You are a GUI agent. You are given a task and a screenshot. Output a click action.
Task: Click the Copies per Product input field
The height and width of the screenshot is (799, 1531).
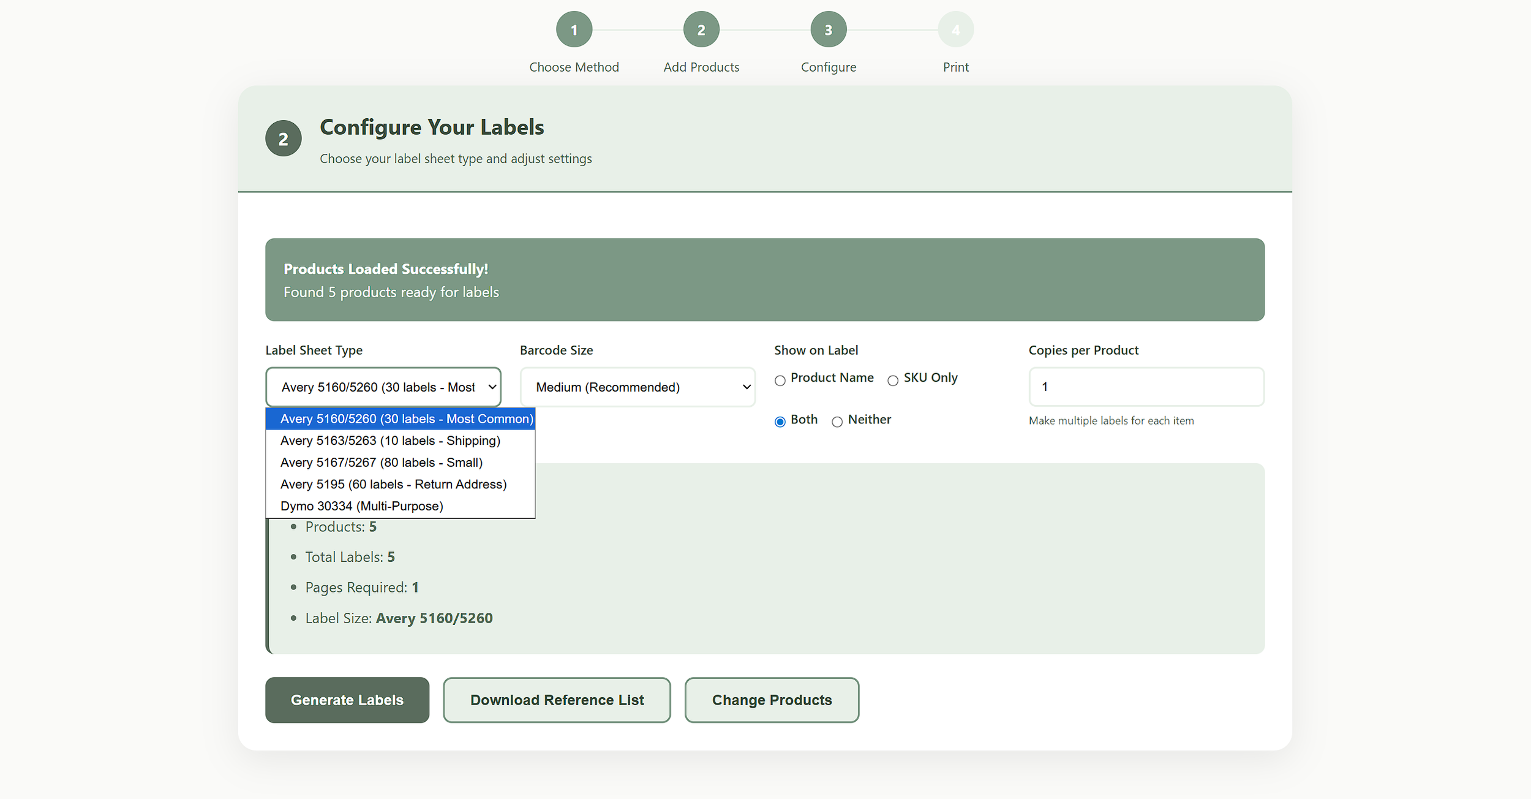(x=1145, y=387)
